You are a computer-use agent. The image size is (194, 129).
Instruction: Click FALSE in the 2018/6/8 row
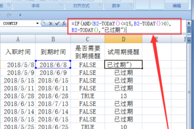click(x=88, y=64)
